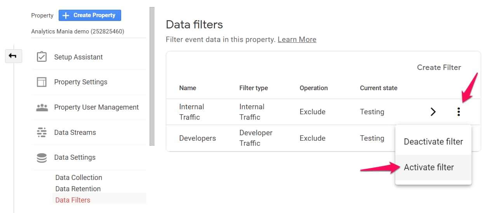Go to Data Retention sub-item

coord(78,189)
